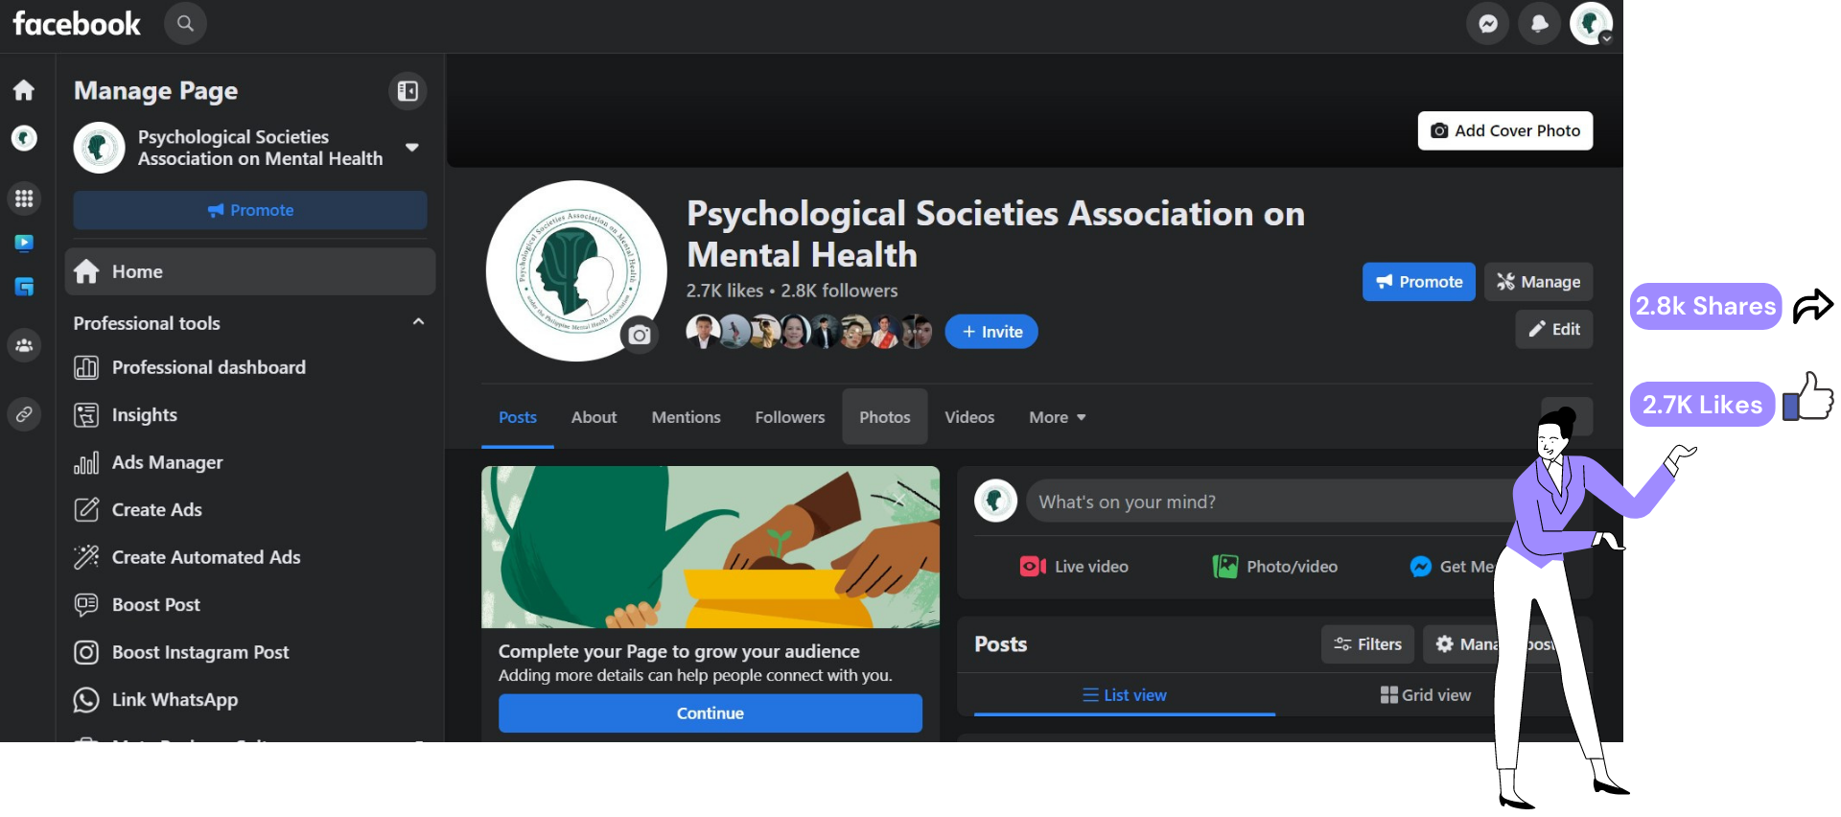Click the Promote button beside Manage

pyautogui.click(x=1419, y=282)
